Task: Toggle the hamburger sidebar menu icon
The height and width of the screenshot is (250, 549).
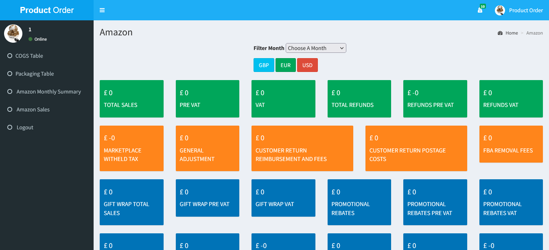Action: (102, 10)
